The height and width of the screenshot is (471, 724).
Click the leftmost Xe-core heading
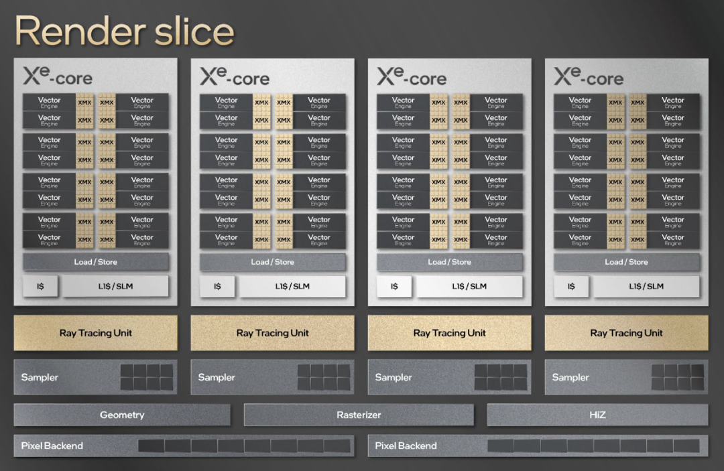pyautogui.click(x=58, y=76)
